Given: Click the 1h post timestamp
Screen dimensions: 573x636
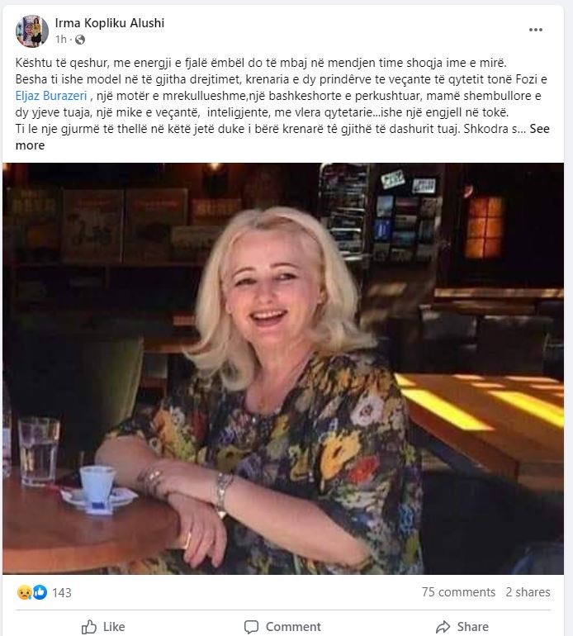Looking at the screenshot, I should tap(61, 40).
